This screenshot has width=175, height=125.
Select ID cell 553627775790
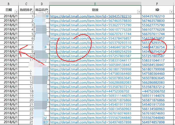coord(157,25)
